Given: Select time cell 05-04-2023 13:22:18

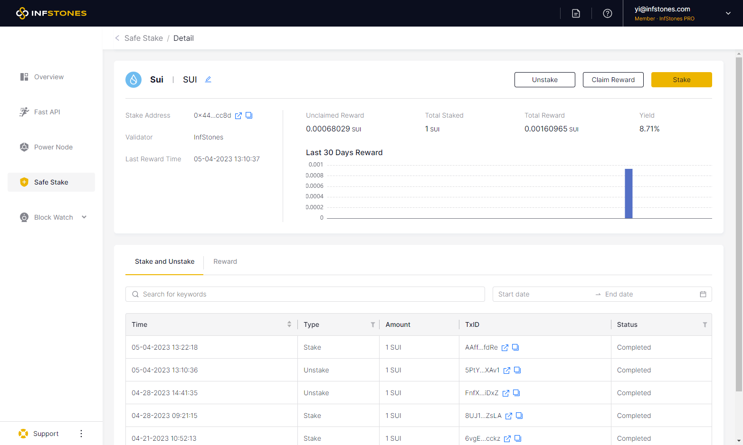Looking at the screenshot, I should [x=165, y=347].
